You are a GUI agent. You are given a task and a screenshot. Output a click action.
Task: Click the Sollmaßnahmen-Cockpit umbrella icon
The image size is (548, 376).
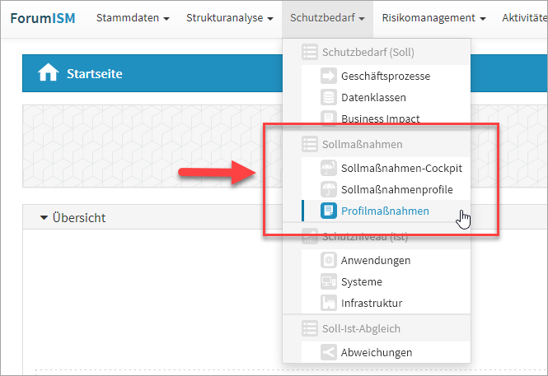tap(329, 169)
